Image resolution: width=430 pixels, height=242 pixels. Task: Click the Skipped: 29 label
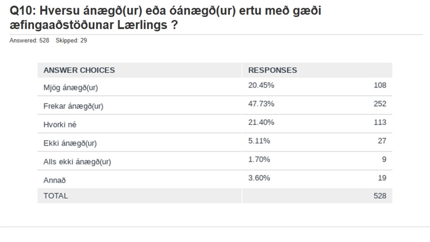click(x=71, y=40)
